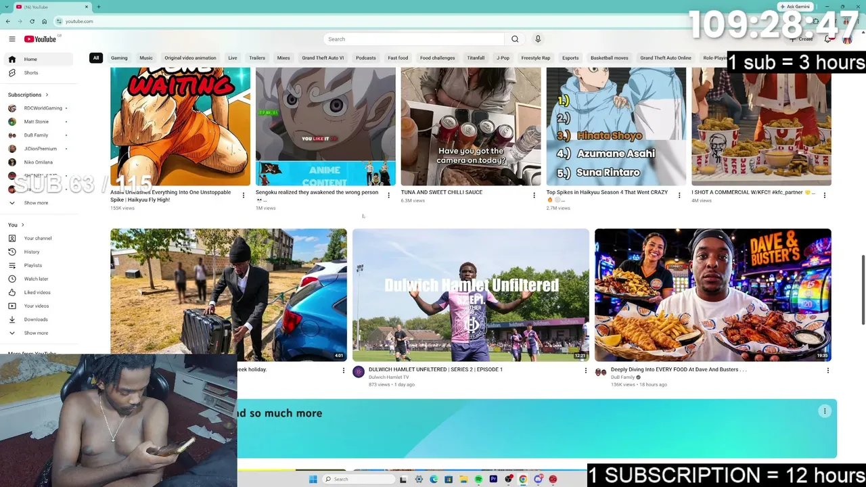The height and width of the screenshot is (487, 866).
Task: Play the man with suitcase video thumbnail
Action: coord(229,295)
